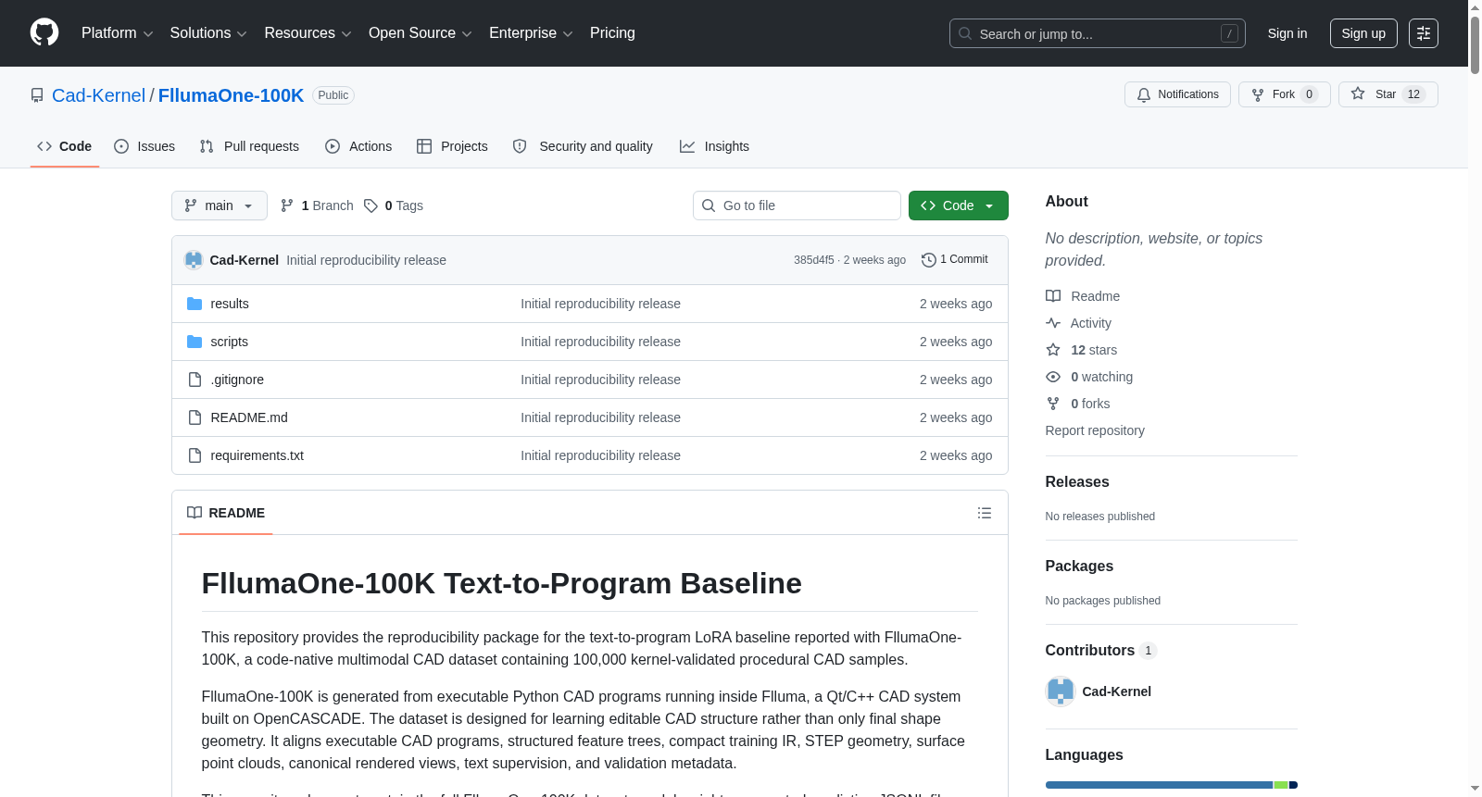The image size is (1482, 797).
Task: Open the Releases heading link
Action: 1077,482
